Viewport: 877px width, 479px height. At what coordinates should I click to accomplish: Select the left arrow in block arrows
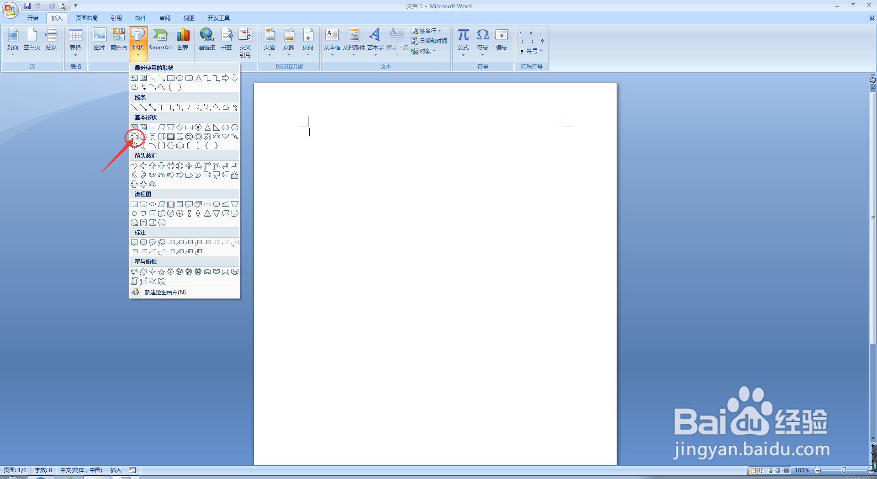click(143, 166)
